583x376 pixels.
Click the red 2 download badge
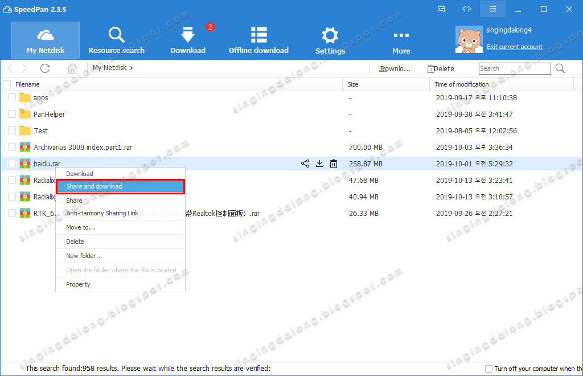[x=210, y=27]
